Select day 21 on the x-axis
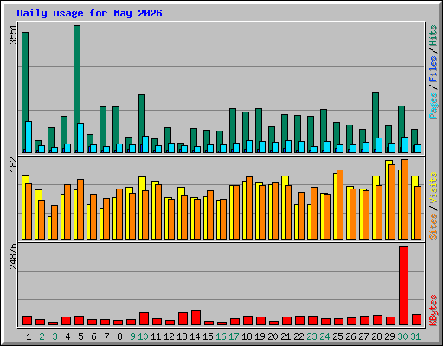The height and width of the screenshot is (346, 443). pyautogui.click(x=286, y=336)
